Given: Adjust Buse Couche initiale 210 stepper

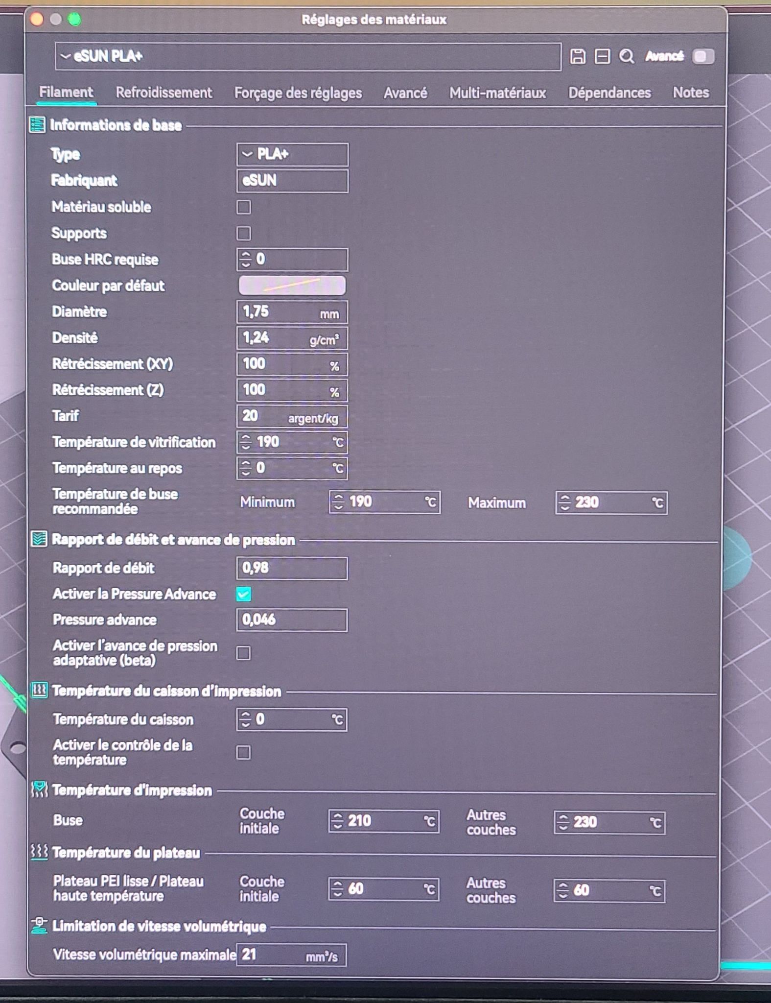Looking at the screenshot, I should click(338, 821).
